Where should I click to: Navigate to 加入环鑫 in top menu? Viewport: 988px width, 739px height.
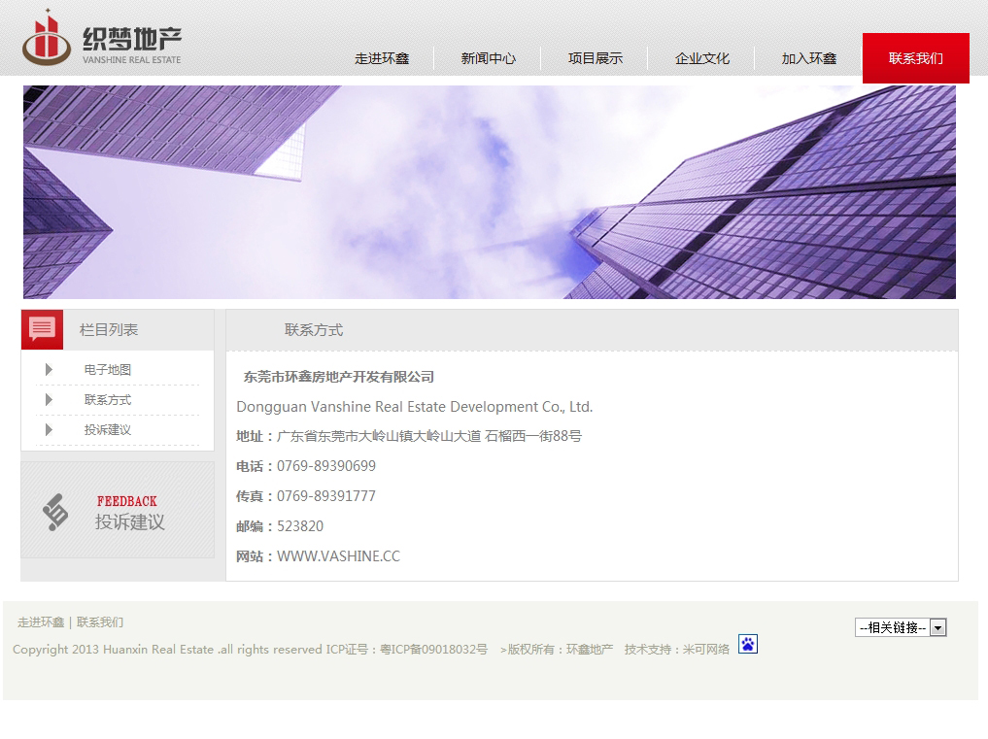808,58
